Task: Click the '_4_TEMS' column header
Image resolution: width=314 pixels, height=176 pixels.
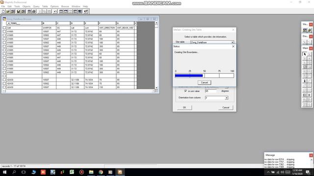Action: 24,23
